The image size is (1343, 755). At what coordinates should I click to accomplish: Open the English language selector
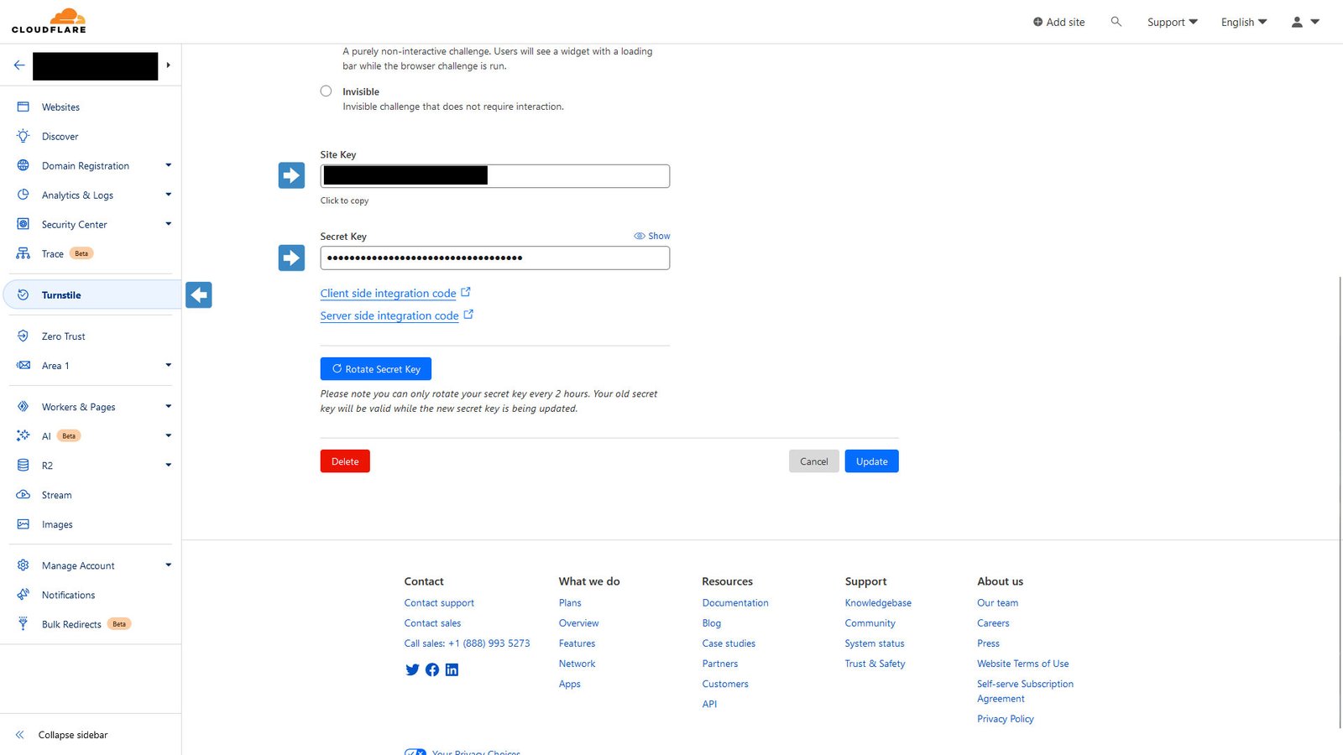click(x=1243, y=22)
